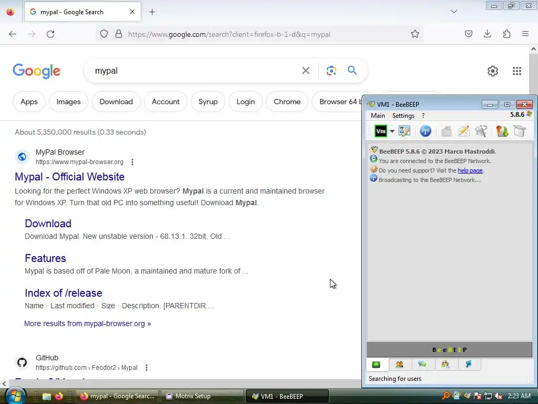Click the orange magnifier tray icon

coord(446,396)
